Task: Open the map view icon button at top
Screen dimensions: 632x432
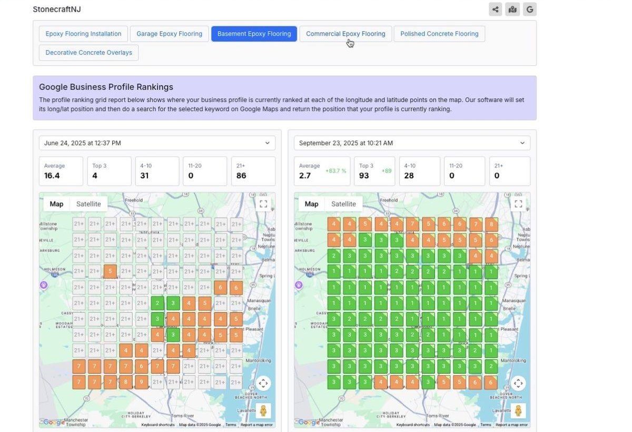Action: (x=512, y=9)
